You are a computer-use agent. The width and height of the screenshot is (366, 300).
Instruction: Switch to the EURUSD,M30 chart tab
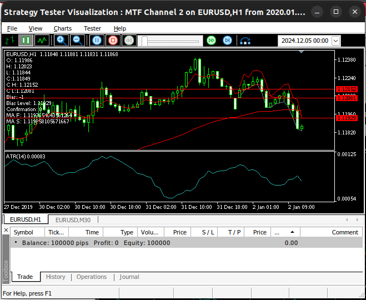tap(73, 220)
